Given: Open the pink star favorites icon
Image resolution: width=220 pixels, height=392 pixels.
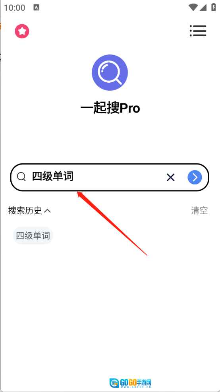Looking at the screenshot, I should click(22, 31).
